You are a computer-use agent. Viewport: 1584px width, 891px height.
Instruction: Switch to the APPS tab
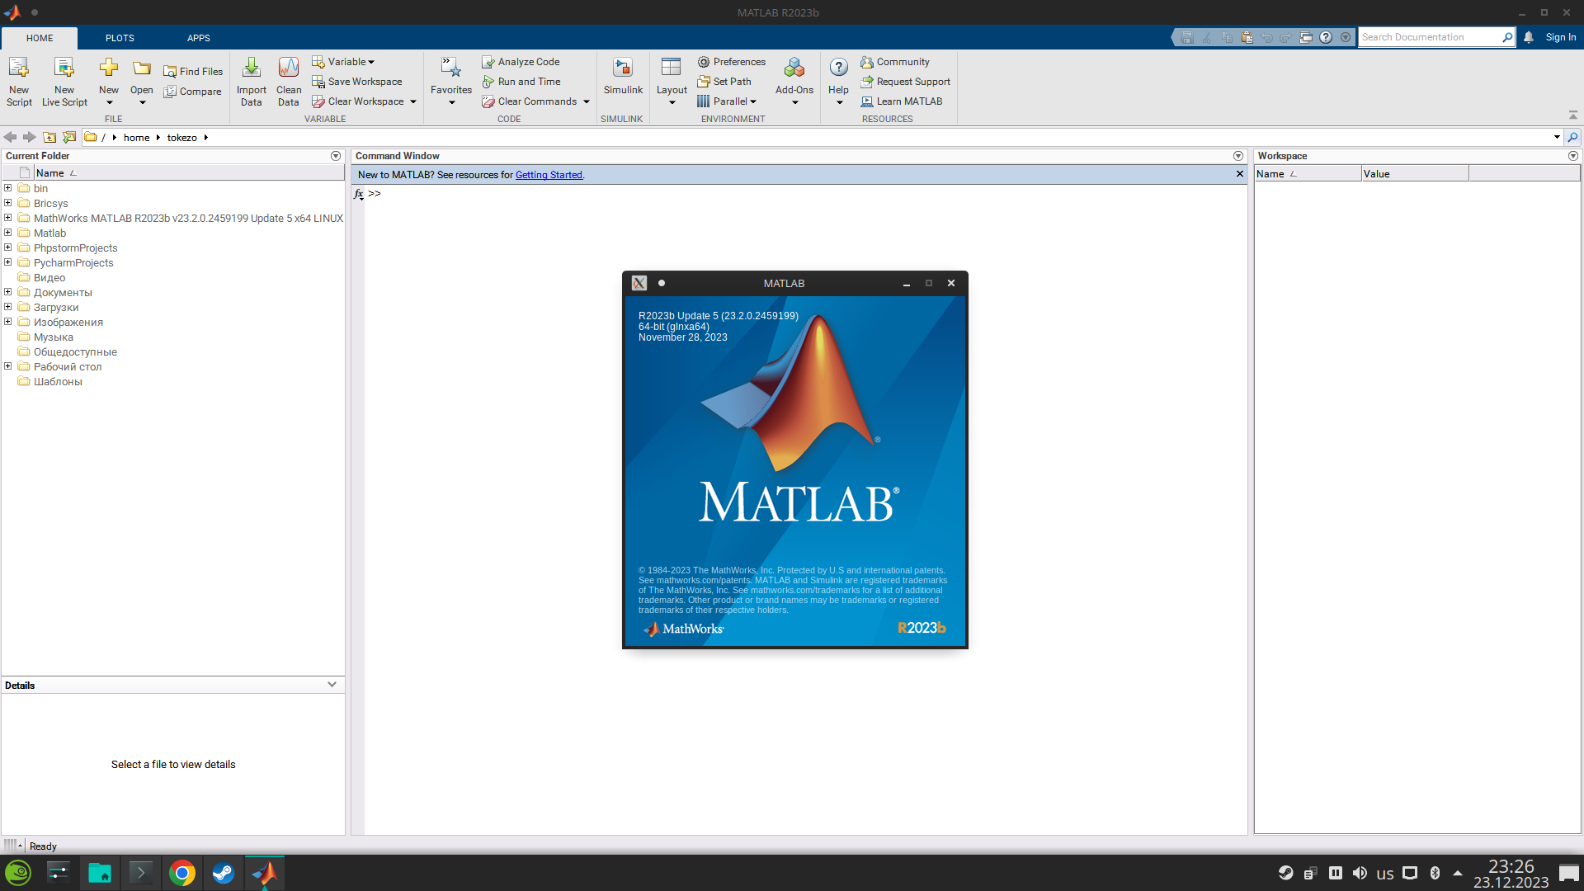pyautogui.click(x=198, y=37)
